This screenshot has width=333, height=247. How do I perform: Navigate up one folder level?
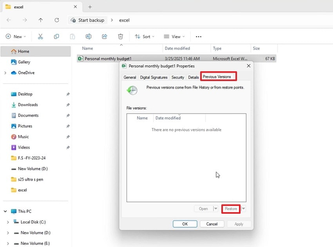[40, 20]
